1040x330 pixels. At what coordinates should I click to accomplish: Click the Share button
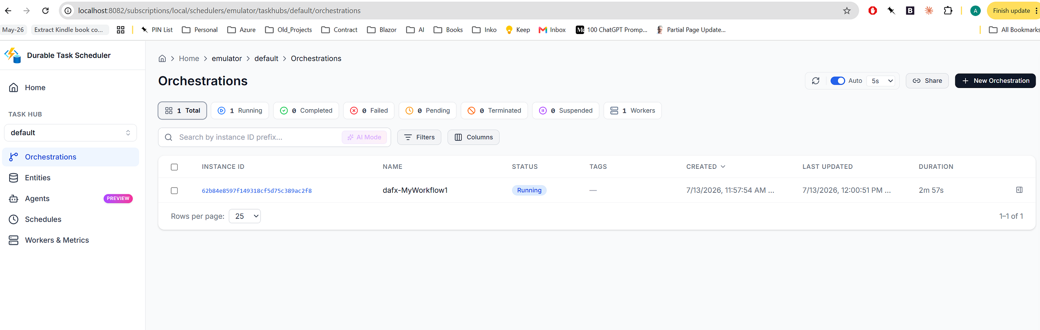(x=927, y=81)
